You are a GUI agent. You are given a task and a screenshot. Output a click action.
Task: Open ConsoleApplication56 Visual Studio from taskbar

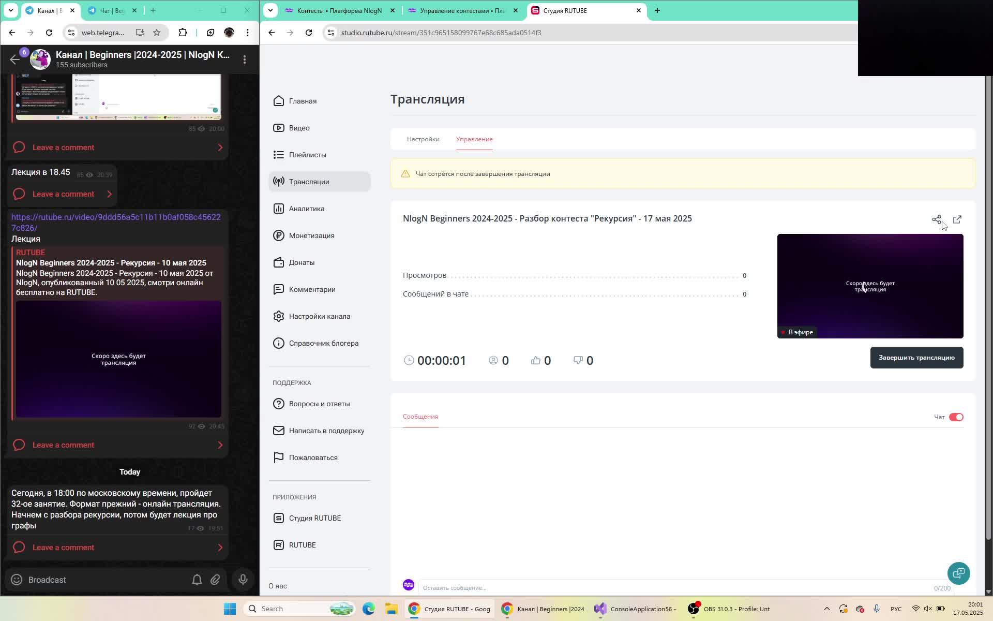point(635,609)
